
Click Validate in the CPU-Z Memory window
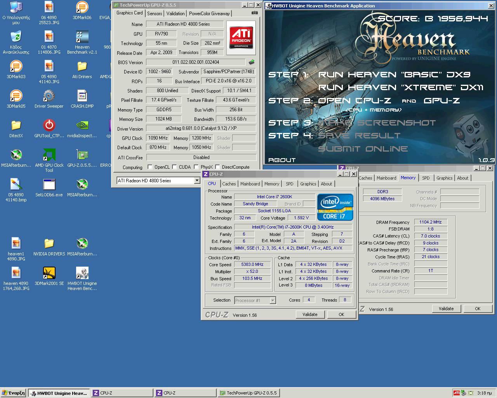pyautogui.click(x=446, y=309)
